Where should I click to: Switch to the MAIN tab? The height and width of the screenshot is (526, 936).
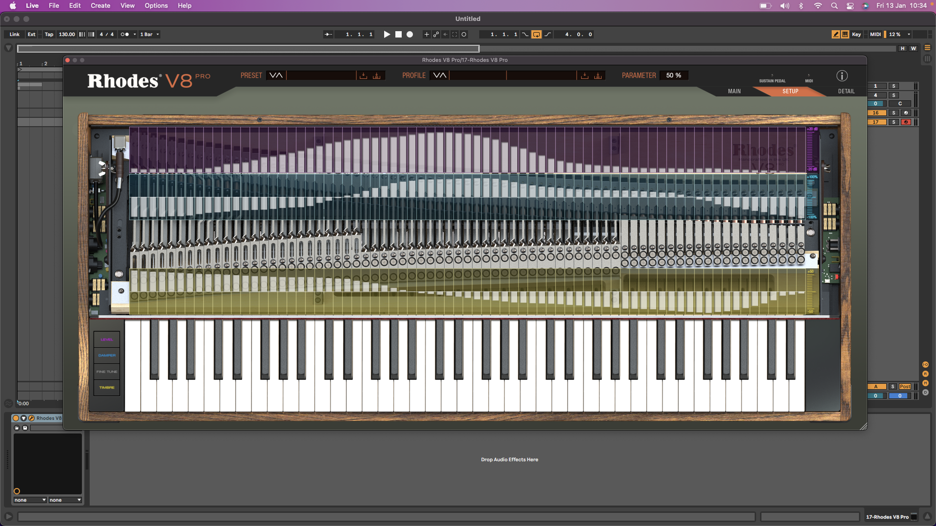point(734,92)
